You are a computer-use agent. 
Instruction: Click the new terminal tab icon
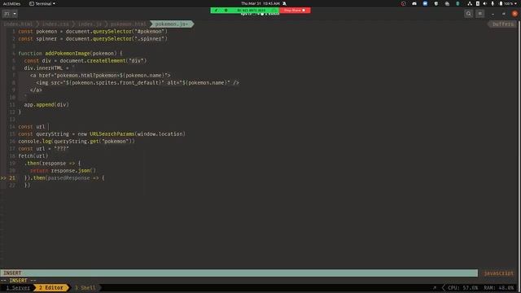(x=7, y=14)
